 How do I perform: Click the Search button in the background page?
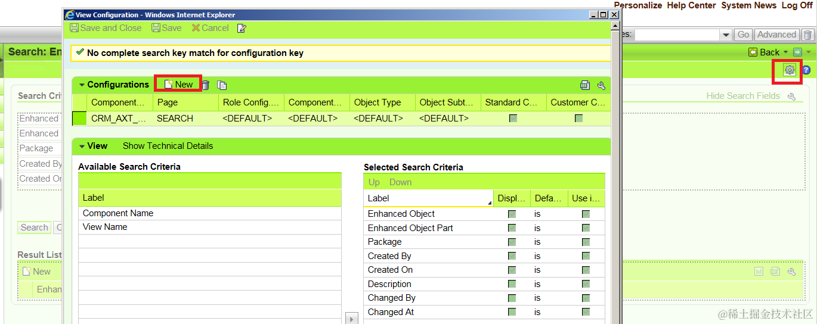tap(34, 228)
